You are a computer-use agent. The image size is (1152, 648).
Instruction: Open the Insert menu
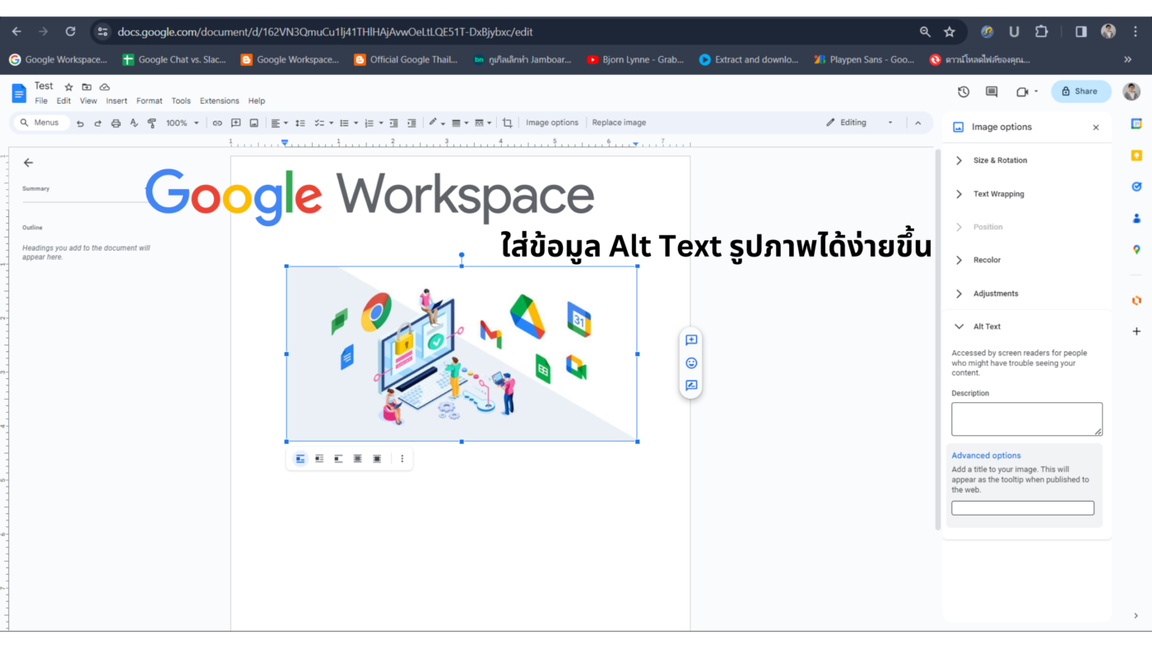(116, 100)
